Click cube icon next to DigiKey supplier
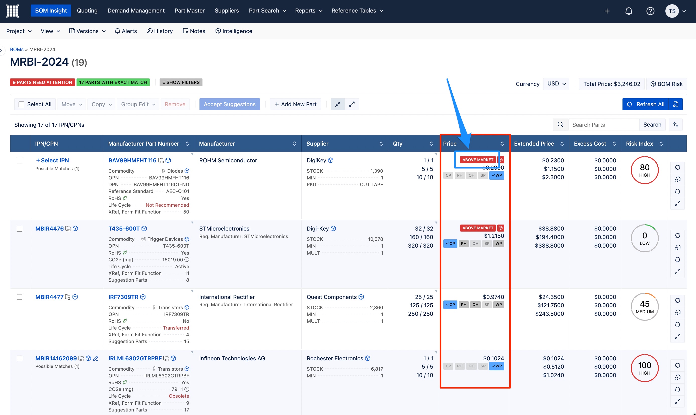This screenshot has height=415, width=696. click(331, 161)
